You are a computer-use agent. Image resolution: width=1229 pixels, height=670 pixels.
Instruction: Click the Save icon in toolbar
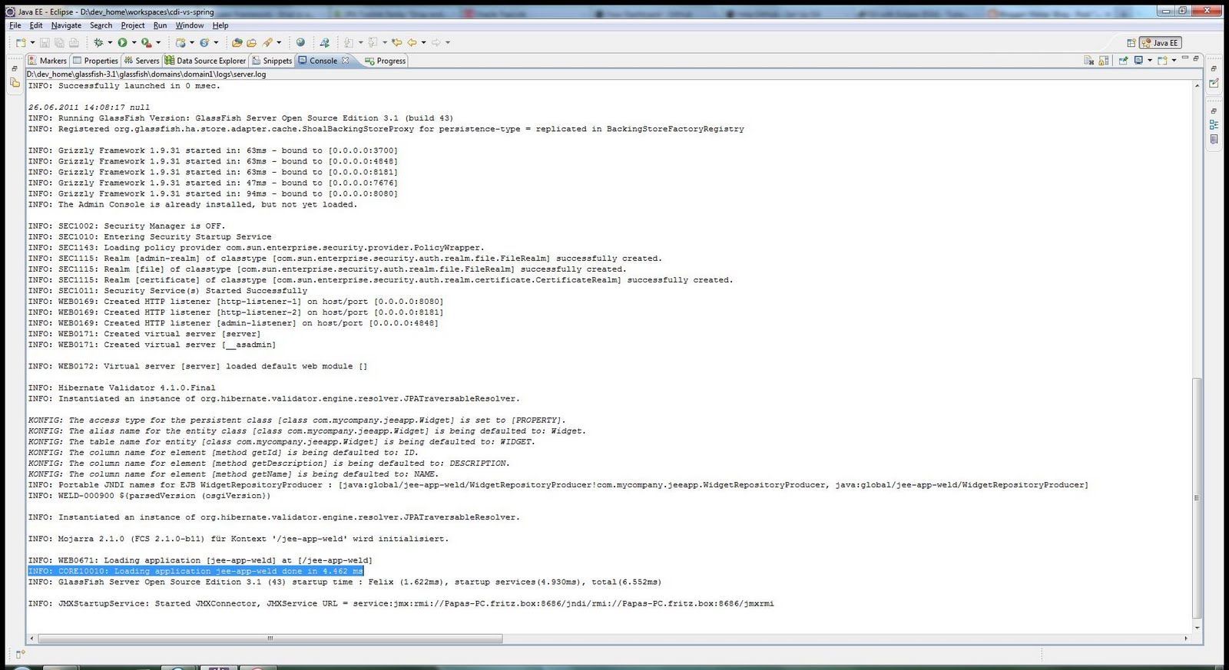click(x=45, y=43)
